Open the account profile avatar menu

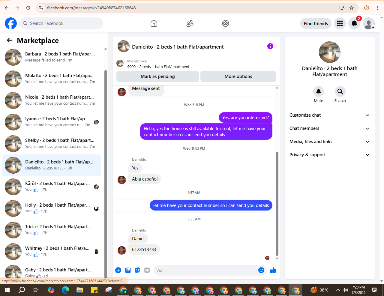pyautogui.click(x=369, y=23)
